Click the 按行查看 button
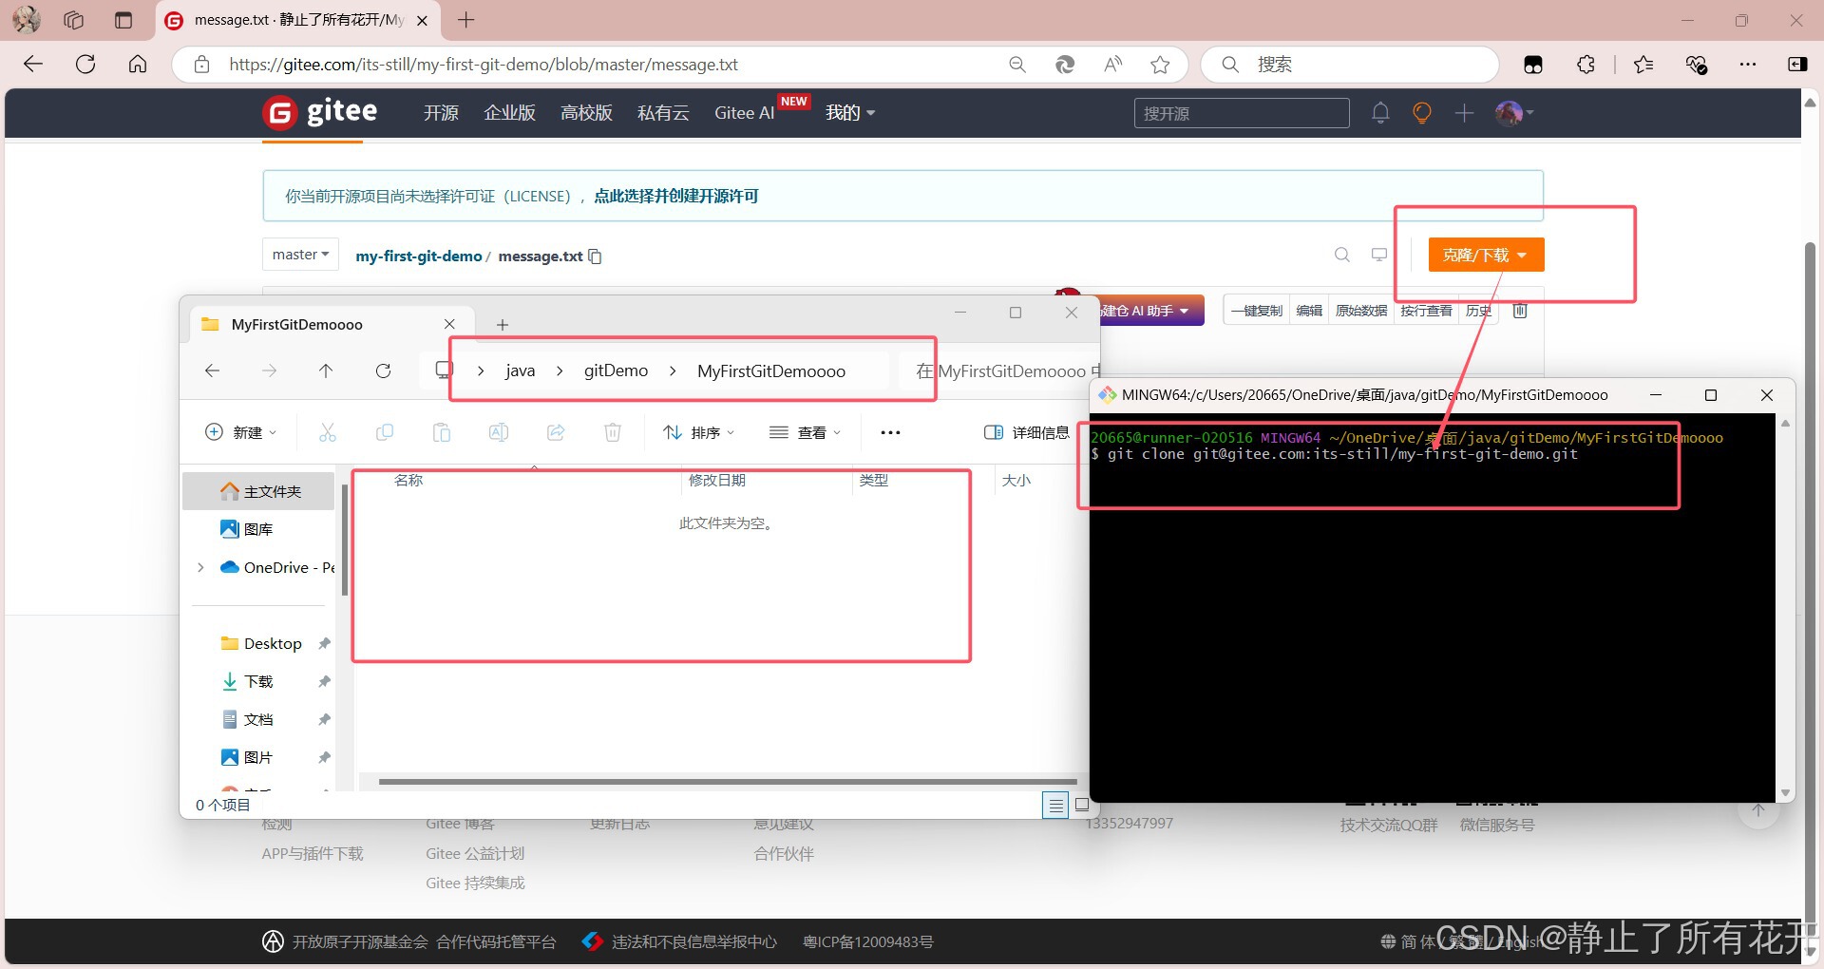 coord(1426,311)
